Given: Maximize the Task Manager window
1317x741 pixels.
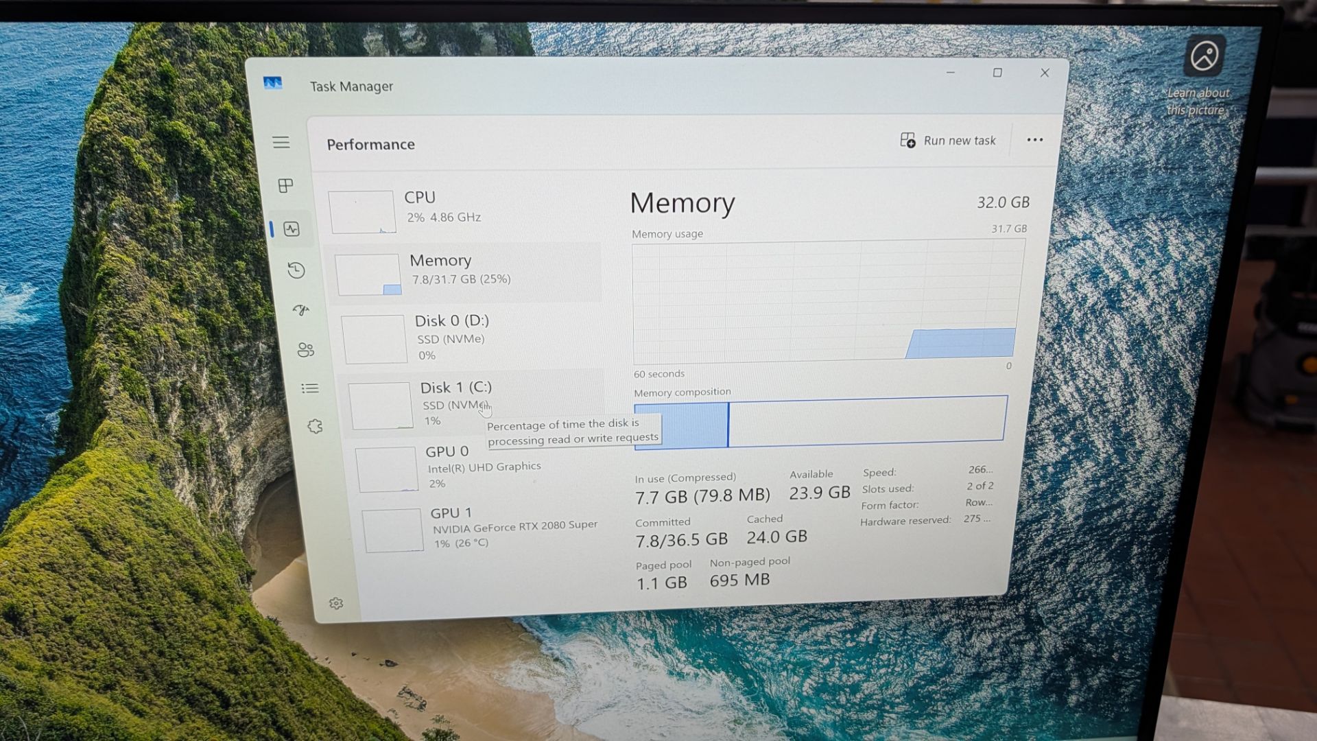Looking at the screenshot, I should [x=997, y=73].
